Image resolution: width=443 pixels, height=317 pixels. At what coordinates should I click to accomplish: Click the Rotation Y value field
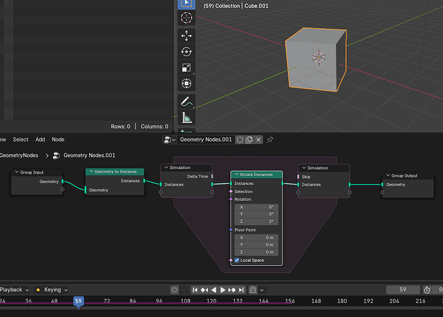[256, 214]
